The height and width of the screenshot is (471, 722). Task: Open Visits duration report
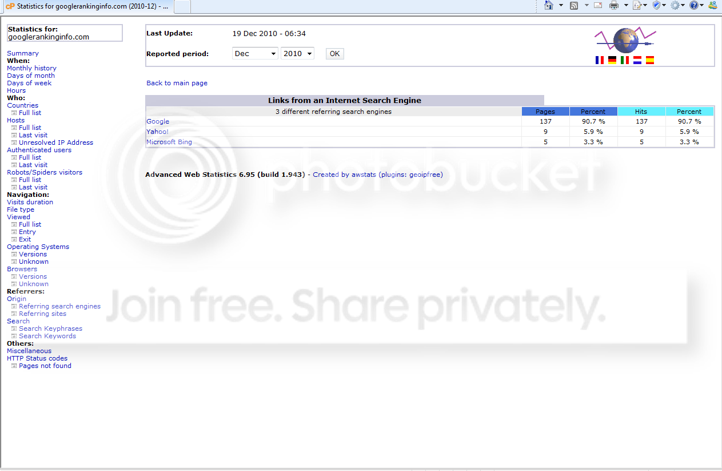click(30, 202)
